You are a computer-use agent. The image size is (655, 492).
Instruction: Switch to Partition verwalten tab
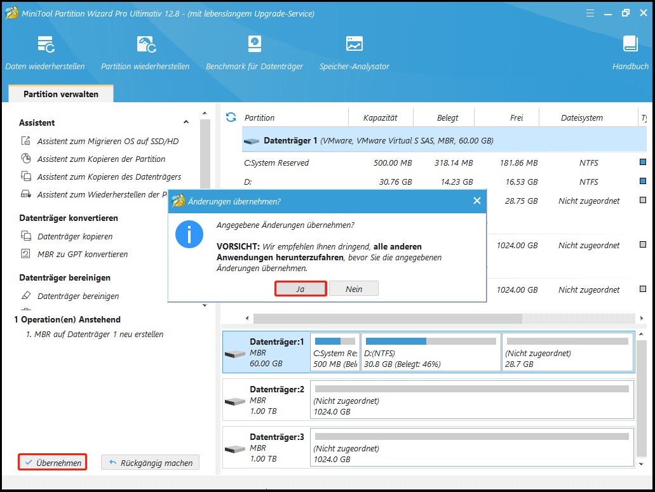coord(61,94)
